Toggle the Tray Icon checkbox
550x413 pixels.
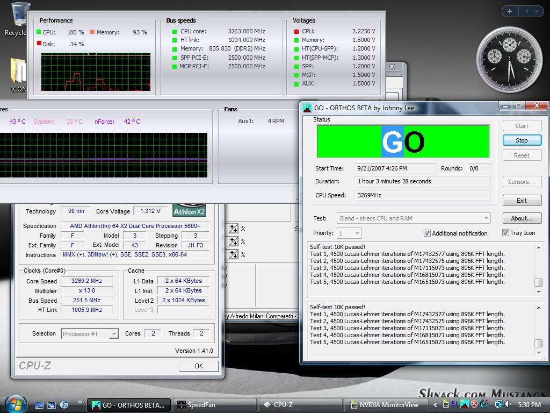505,233
